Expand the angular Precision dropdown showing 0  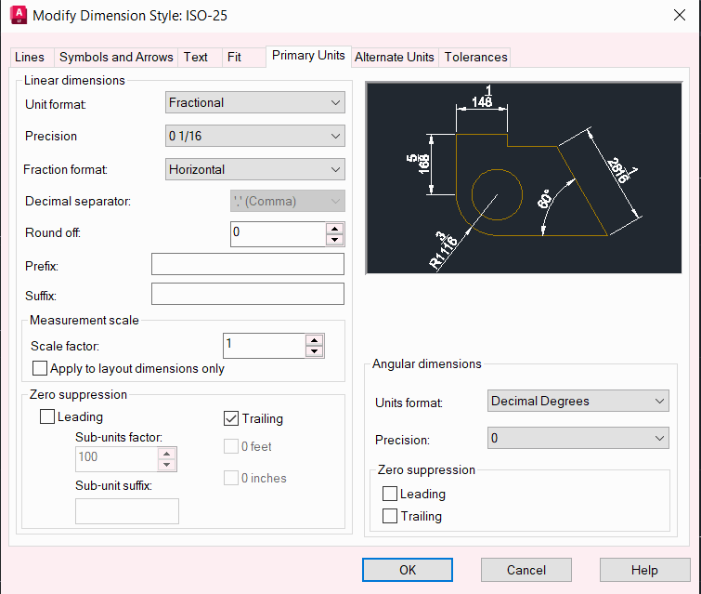(578, 438)
